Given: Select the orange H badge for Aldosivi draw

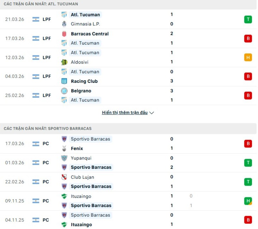Looking at the screenshot, I should (x=248, y=57).
